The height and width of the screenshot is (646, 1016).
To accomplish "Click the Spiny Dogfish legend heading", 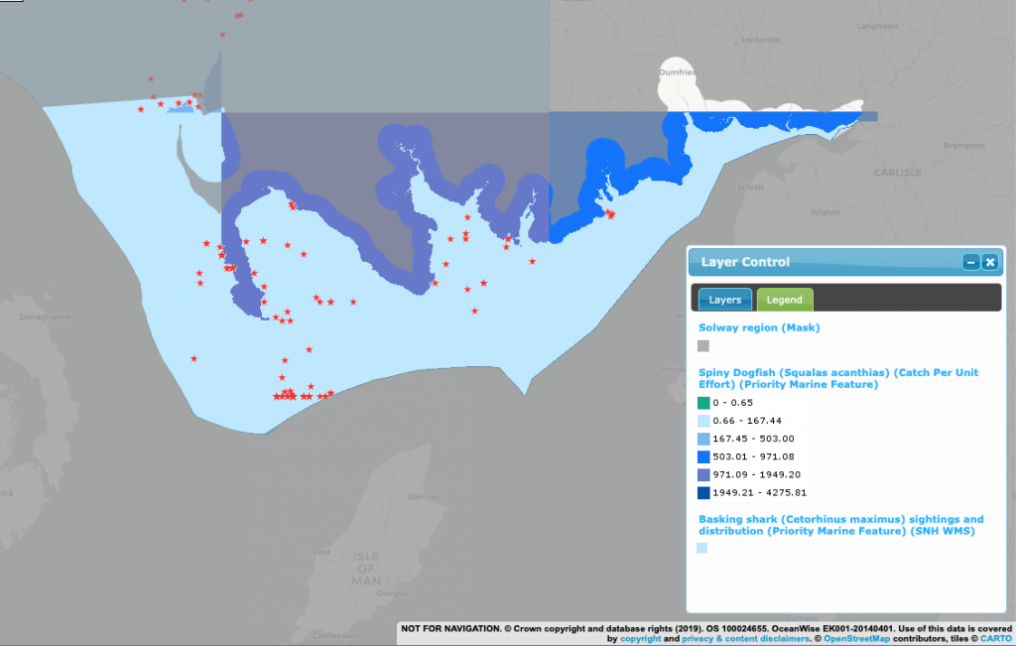I will click(838, 378).
